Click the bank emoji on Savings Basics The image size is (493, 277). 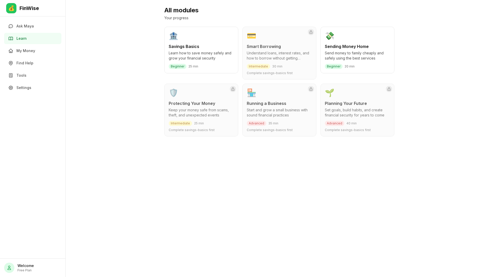tap(174, 36)
